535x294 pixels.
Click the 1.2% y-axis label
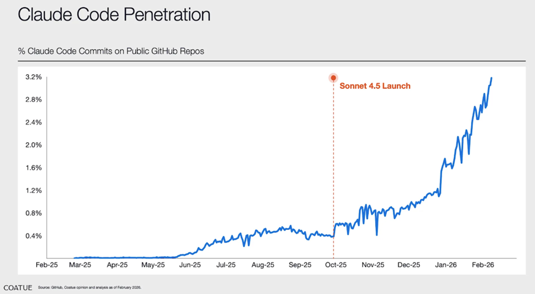33,190
